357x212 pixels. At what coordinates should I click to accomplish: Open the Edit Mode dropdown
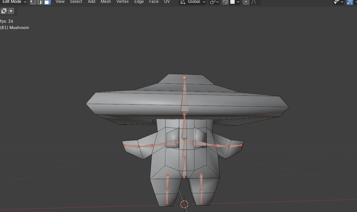[14, 2]
